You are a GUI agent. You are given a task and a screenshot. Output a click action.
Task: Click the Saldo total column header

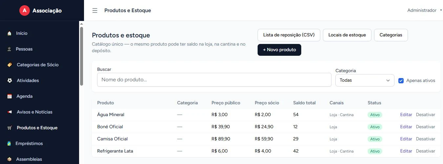click(x=304, y=103)
